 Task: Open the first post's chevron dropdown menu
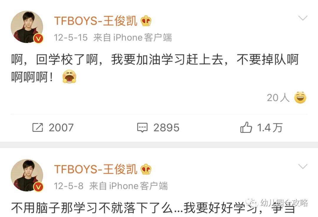pos(303,18)
